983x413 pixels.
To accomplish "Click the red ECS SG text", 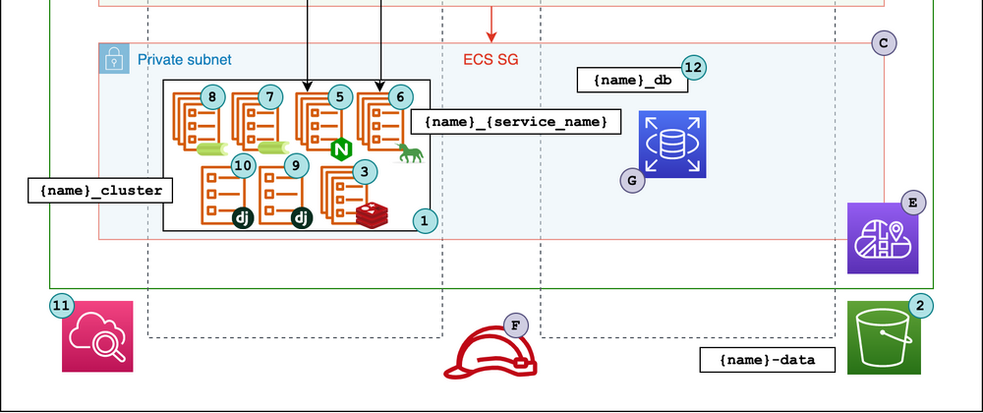I will tap(491, 60).
